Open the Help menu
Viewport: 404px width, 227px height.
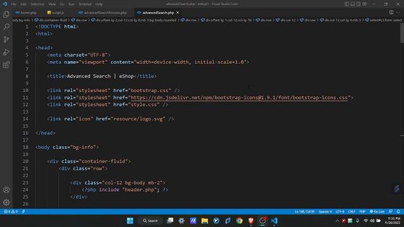(x=99, y=4)
